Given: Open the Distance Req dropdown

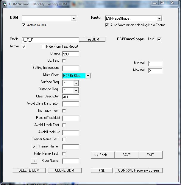Looking at the screenshot, I should pos(76,90).
